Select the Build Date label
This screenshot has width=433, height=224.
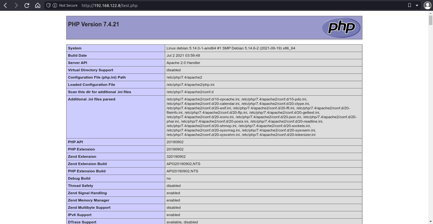[x=77, y=55]
